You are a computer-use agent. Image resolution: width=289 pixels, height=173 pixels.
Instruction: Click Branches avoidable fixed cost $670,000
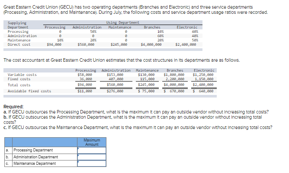click(174, 91)
